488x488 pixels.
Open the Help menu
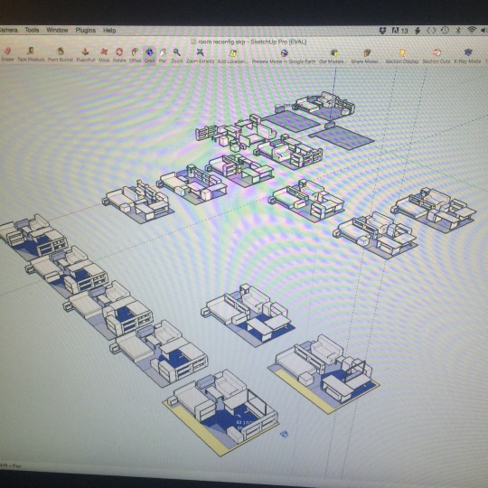(109, 31)
